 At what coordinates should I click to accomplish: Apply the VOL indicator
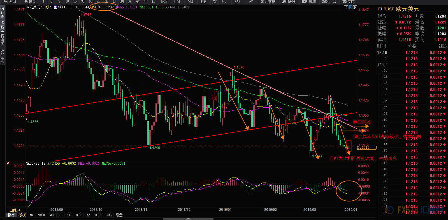tap(109, 215)
